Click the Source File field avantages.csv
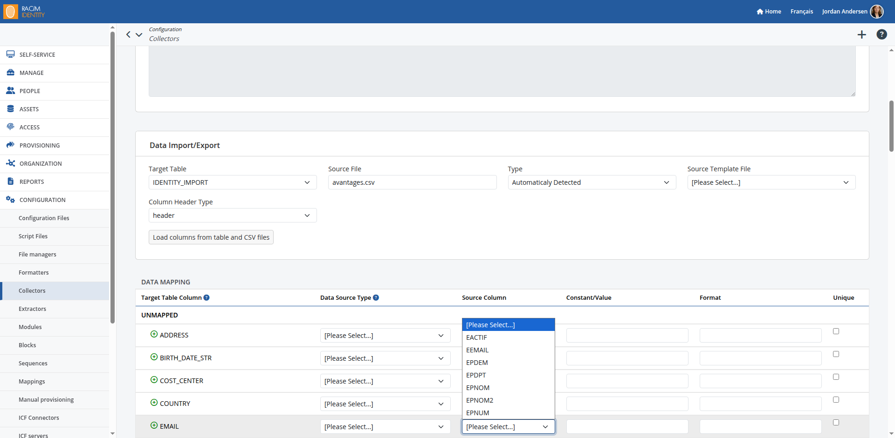The width and height of the screenshot is (895, 438). pos(412,182)
